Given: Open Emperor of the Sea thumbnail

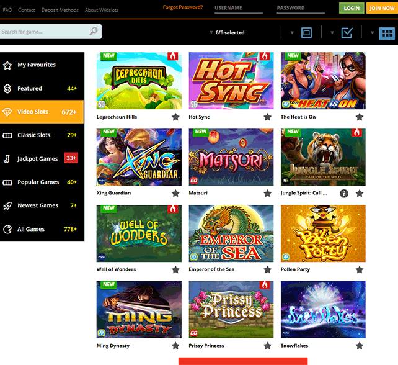Looking at the screenshot, I should 231,233.
